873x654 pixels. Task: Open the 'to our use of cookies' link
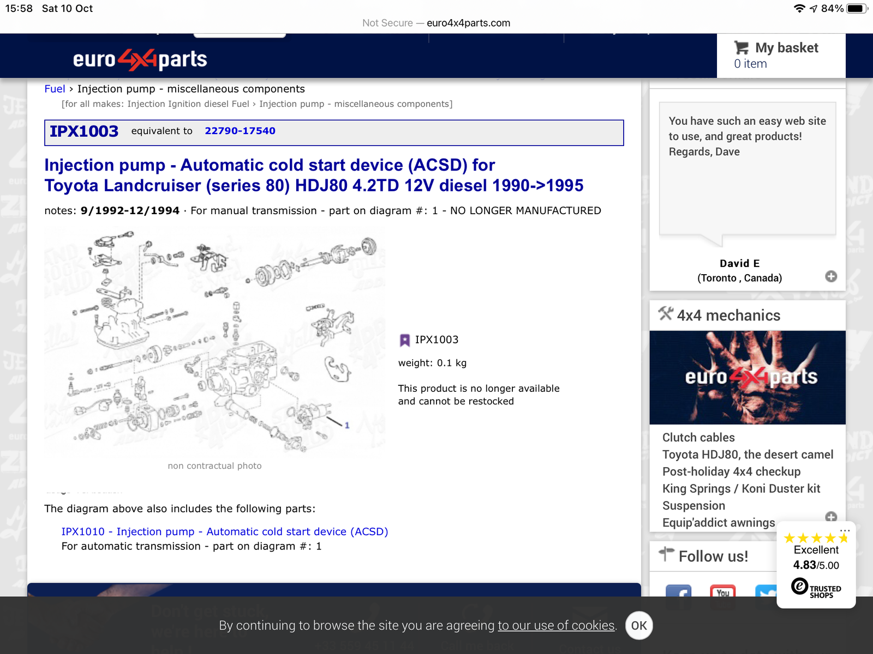tap(556, 626)
